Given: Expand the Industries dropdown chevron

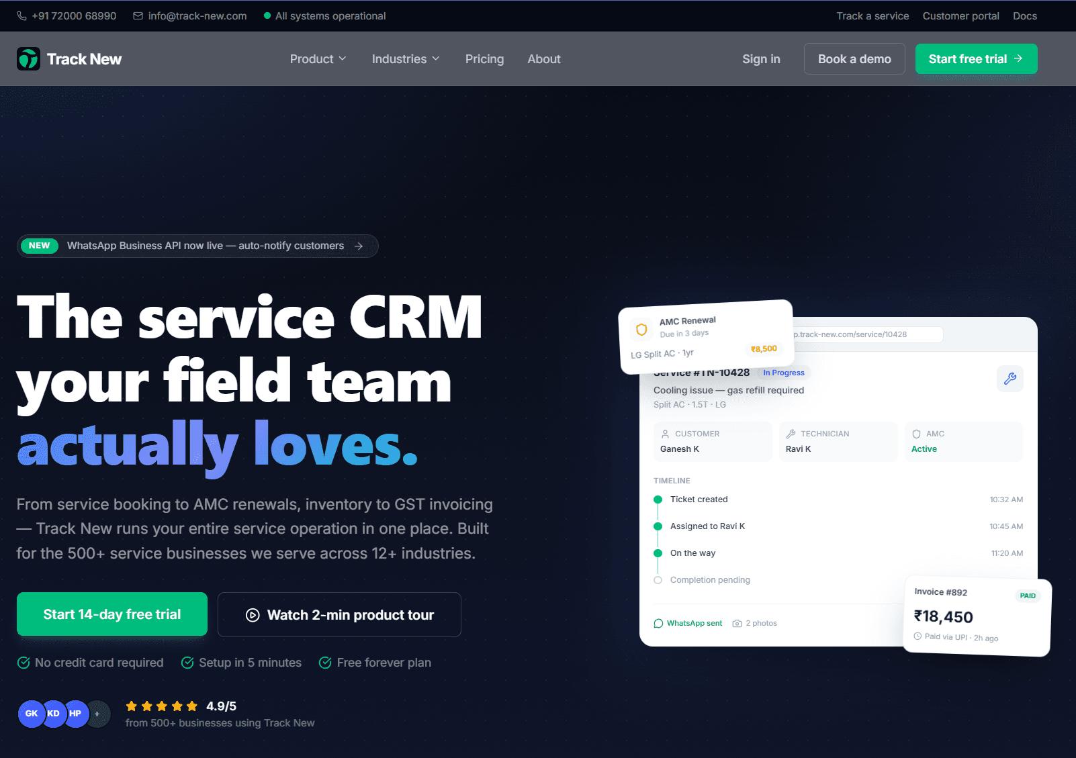Looking at the screenshot, I should [x=436, y=59].
